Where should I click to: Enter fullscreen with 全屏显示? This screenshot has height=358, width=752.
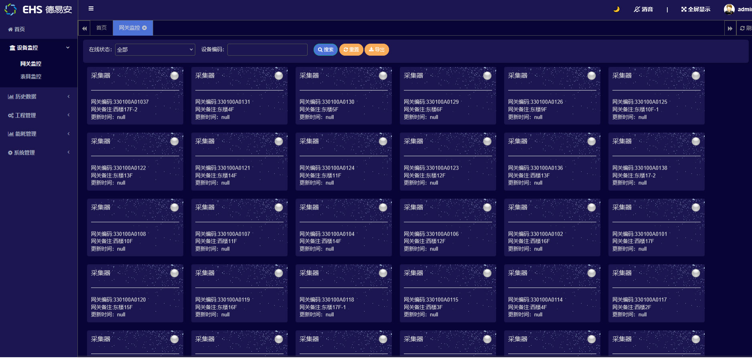[695, 9]
